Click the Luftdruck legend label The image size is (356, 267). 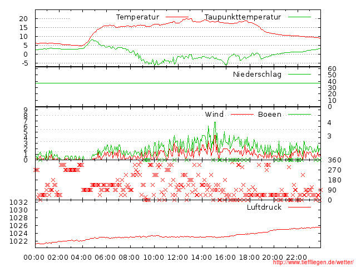click(x=264, y=207)
